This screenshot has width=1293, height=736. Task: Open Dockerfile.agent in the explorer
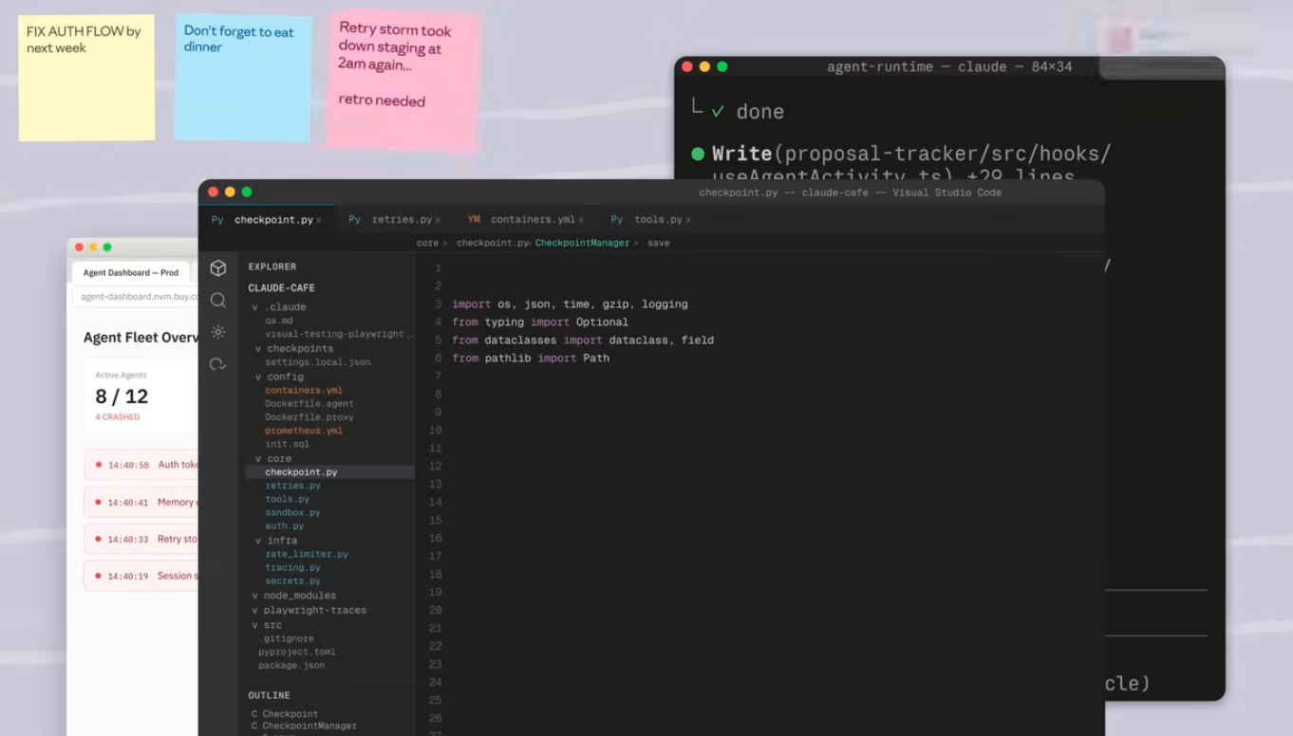pyautogui.click(x=309, y=404)
